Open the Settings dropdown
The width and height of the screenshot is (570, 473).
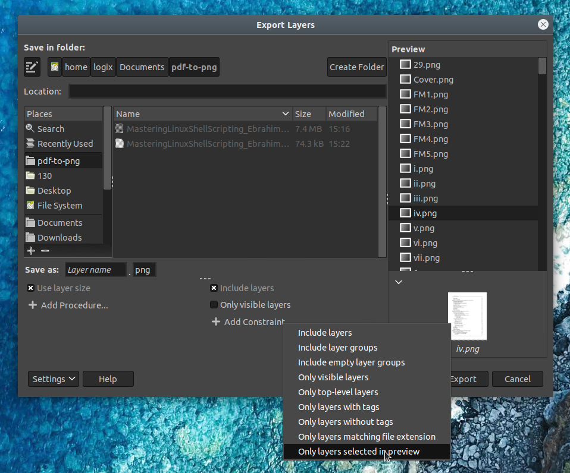coord(53,379)
